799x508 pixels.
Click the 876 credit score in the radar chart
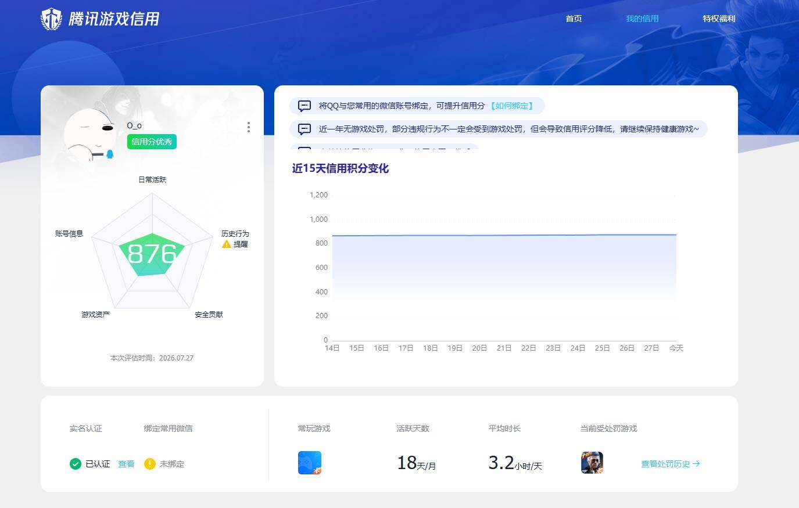(x=152, y=254)
